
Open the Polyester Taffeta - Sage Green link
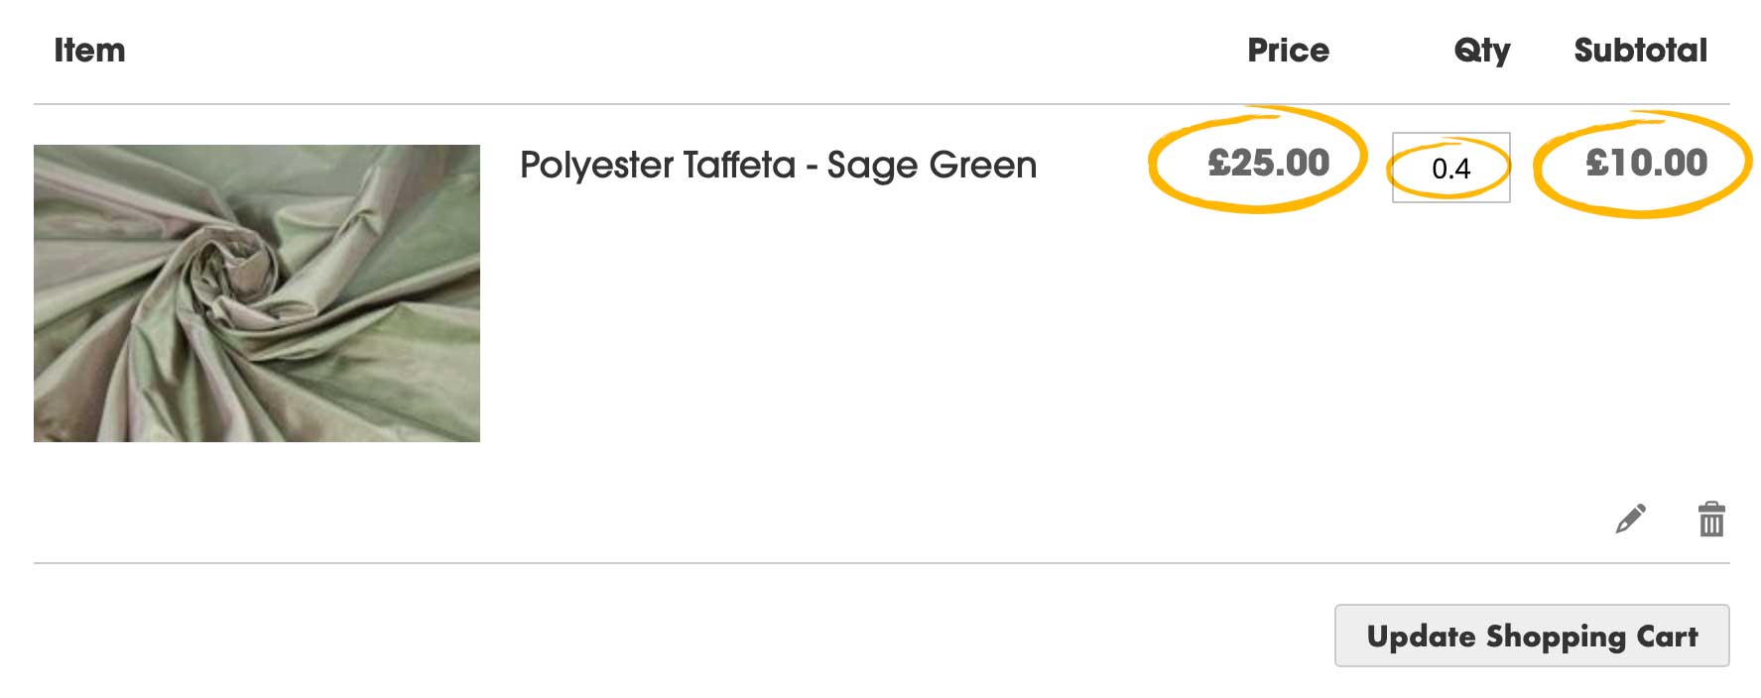(x=778, y=165)
